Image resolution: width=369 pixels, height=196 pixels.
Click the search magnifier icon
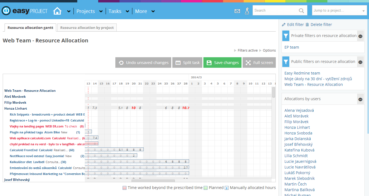point(301,11)
